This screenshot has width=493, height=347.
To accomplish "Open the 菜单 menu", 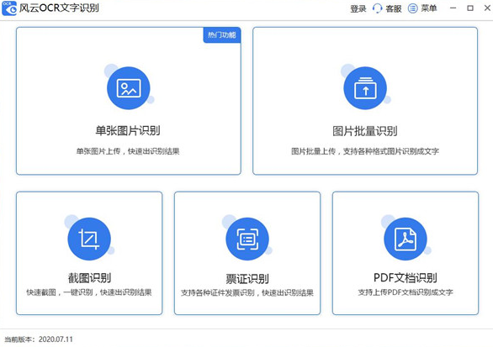I will click(x=429, y=8).
